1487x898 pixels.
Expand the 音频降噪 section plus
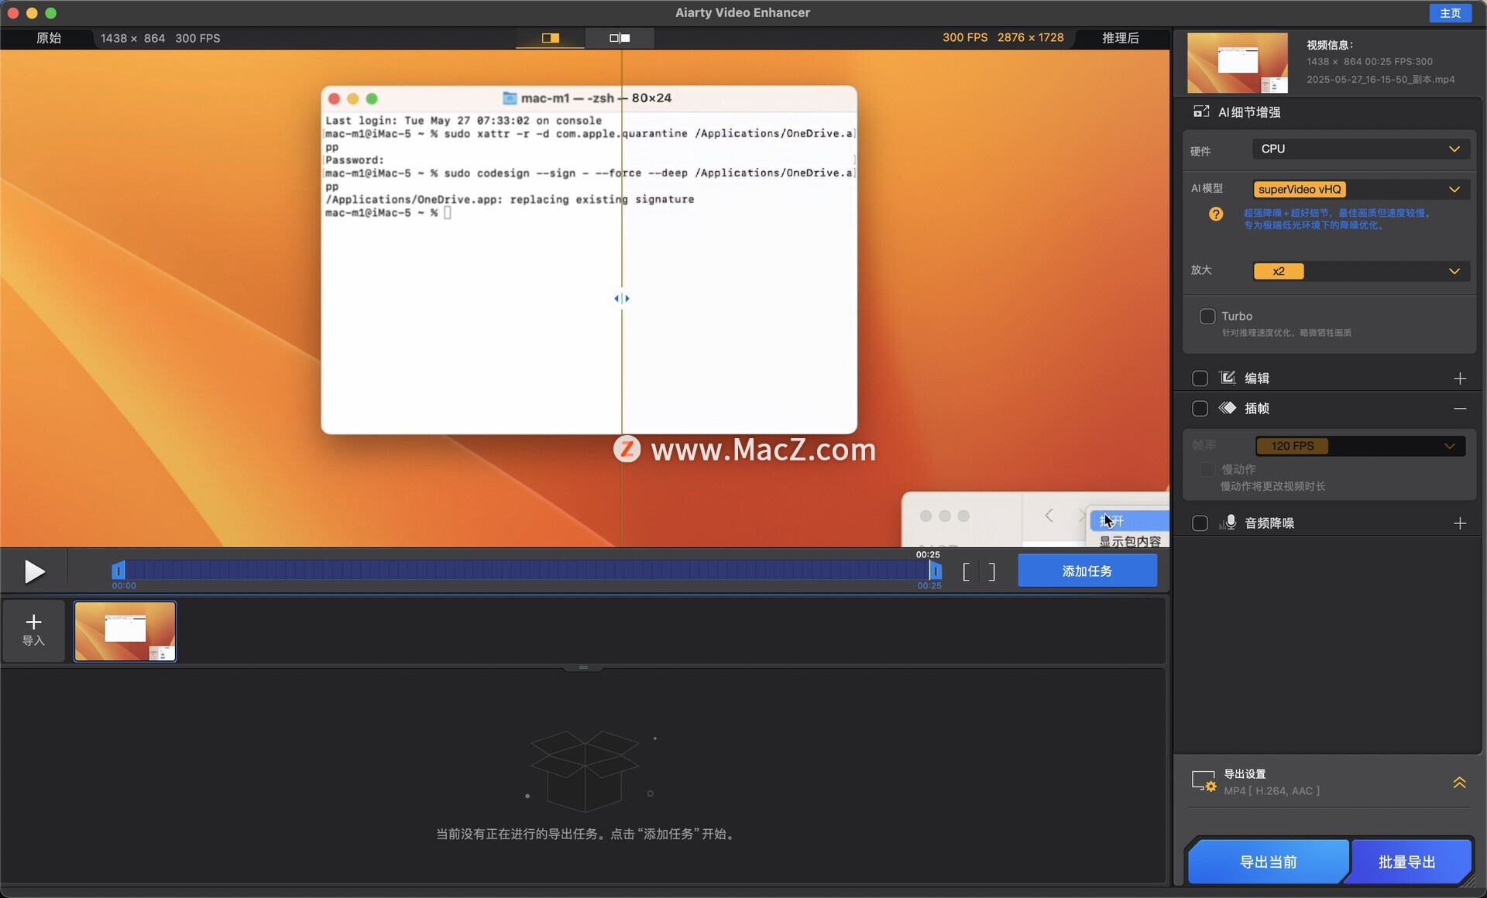coord(1460,523)
